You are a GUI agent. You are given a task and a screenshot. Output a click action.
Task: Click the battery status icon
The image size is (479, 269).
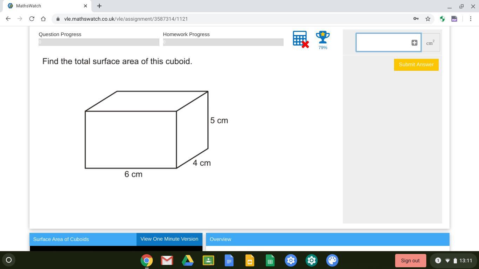click(455, 261)
